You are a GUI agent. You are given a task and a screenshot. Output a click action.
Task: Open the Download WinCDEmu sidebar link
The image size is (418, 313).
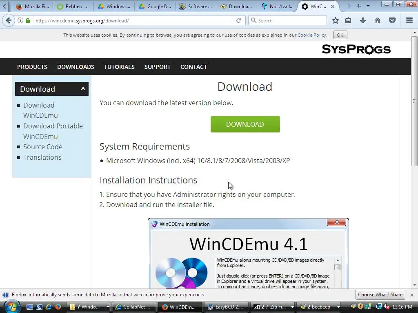pyautogui.click(x=40, y=110)
